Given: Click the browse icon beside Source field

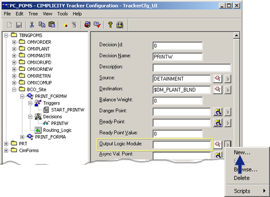Looking at the screenshot, I should click(x=217, y=79).
